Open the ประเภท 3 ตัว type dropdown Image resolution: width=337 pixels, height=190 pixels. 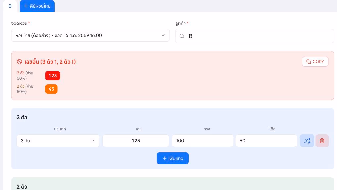pos(58,141)
